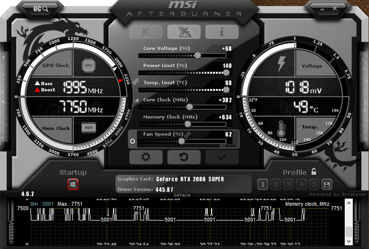Screen dimensions: 369x249
Task: Select profile slot 3
Action: tap(288, 184)
